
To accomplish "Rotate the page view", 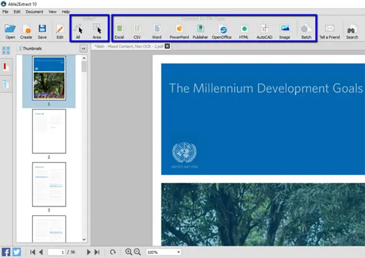I will coord(113,252).
